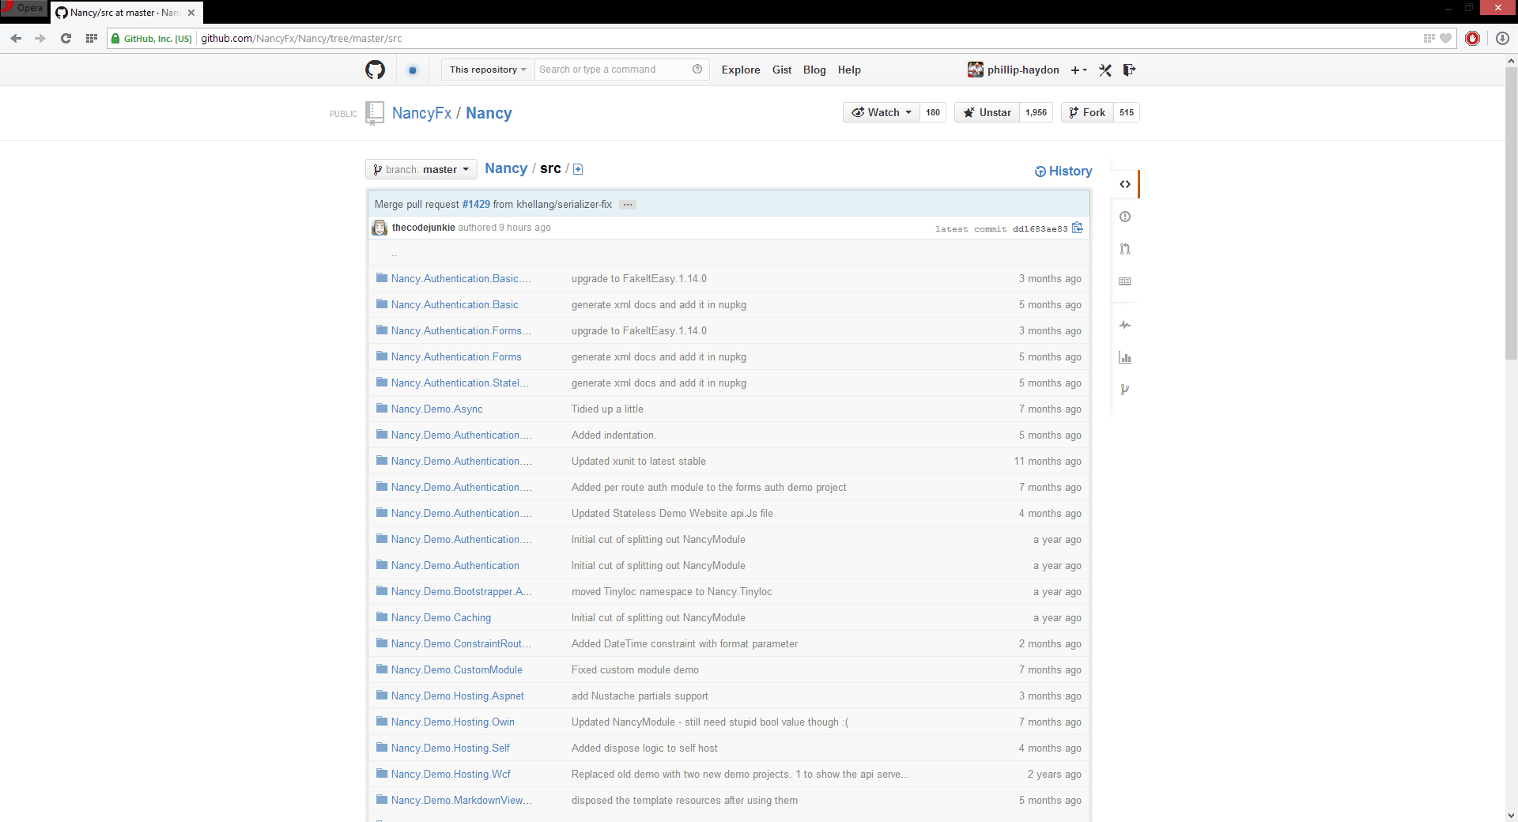Screen dimensions: 1518x822
Task: Open the Nancy.Demo.Hosting.Self folder
Action: click(x=450, y=748)
